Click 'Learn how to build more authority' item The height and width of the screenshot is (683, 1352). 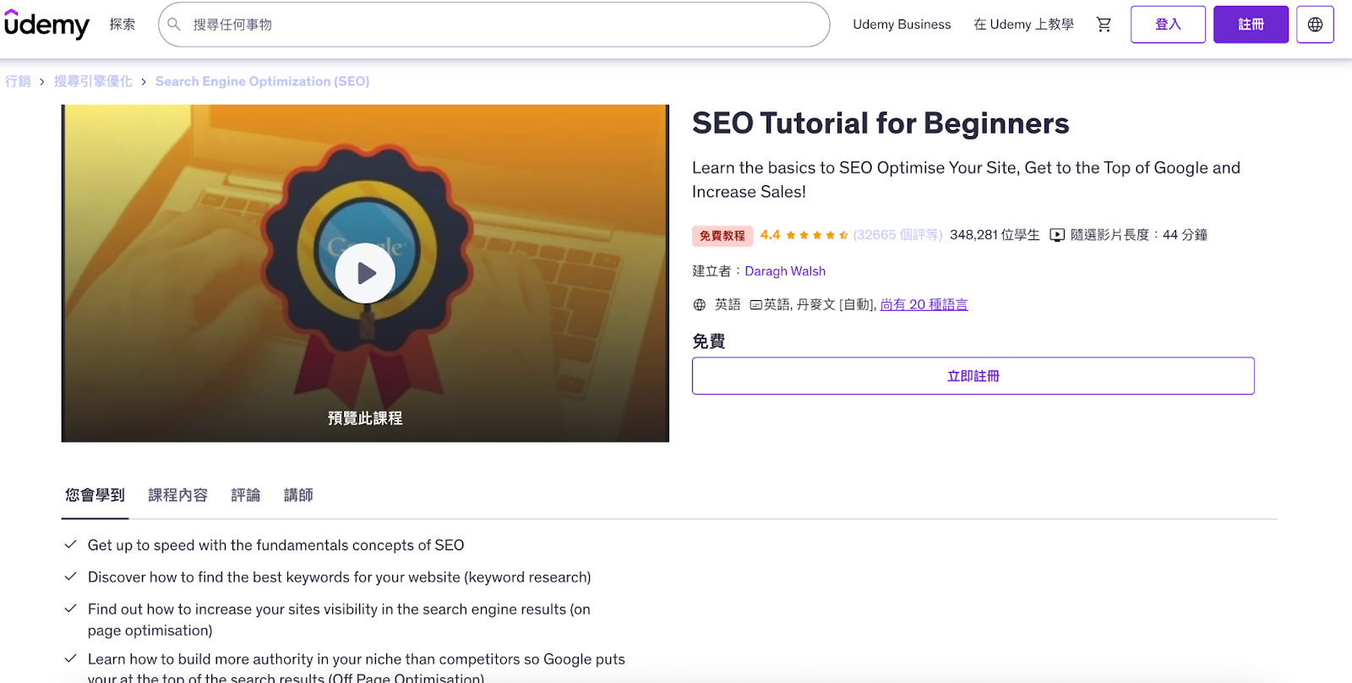tap(356, 668)
